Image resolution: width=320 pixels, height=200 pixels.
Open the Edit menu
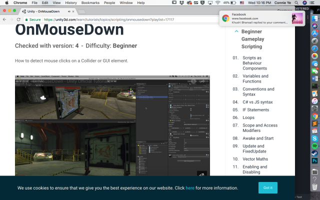coord(45,2)
